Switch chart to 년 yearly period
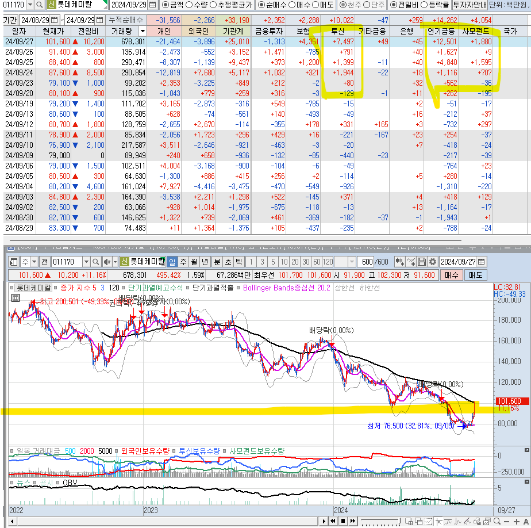The height and width of the screenshot is (528, 531). click(205, 262)
